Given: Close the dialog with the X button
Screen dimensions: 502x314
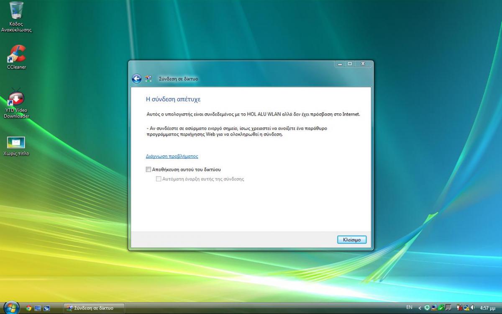Looking at the screenshot, I should [363, 64].
